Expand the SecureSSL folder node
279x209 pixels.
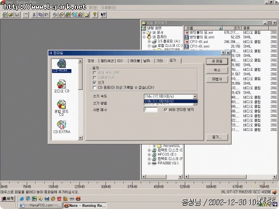(x=154, y=146)
